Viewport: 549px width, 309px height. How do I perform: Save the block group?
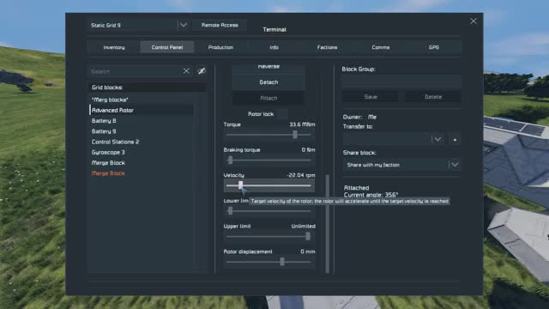coord(370,97)
